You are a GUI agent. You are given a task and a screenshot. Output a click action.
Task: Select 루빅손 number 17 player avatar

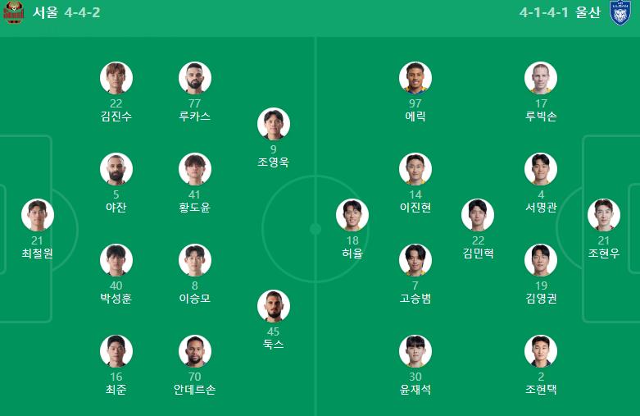541,78
